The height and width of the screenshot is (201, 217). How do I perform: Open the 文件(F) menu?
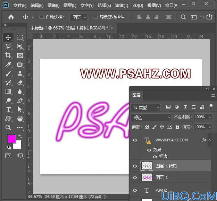click(x=20, y=6)
